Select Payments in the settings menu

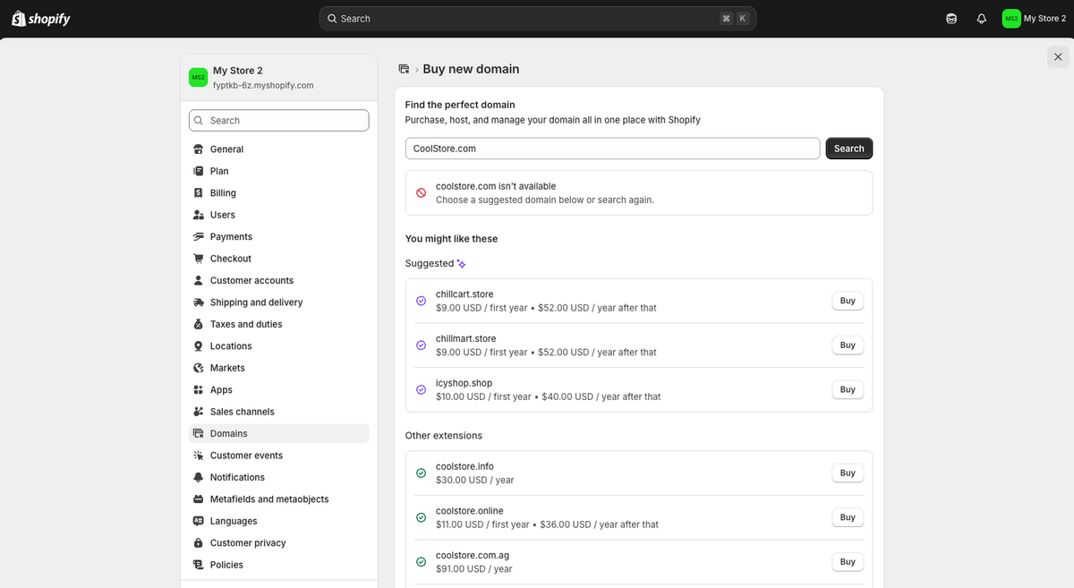[x=279, y=237]
